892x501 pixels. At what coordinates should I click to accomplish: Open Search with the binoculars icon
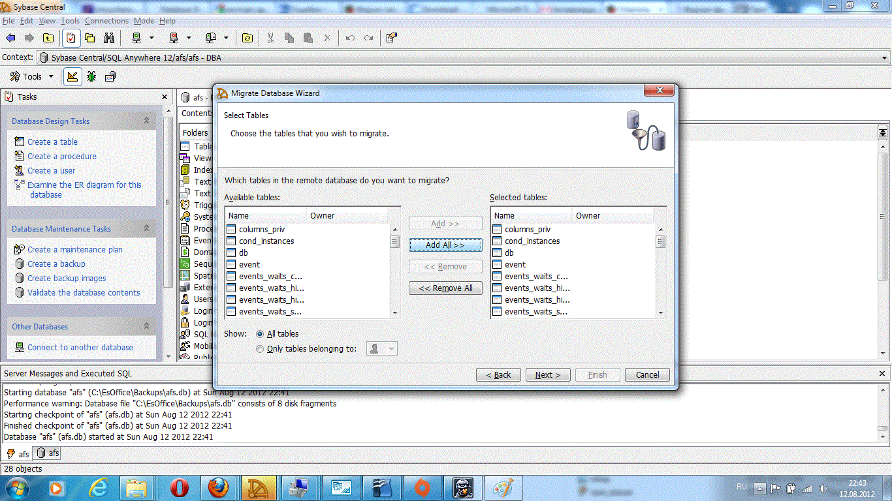click(108, 38)
